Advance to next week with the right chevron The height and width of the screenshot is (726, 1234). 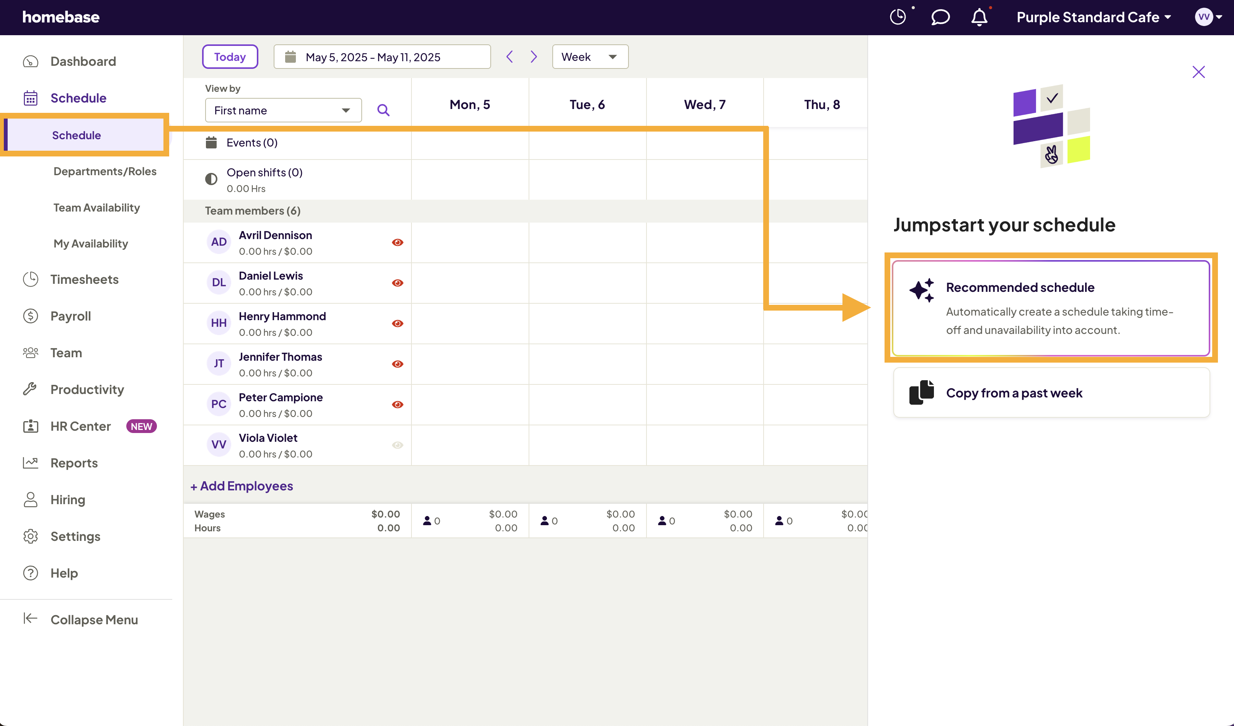tap(534, 56)
